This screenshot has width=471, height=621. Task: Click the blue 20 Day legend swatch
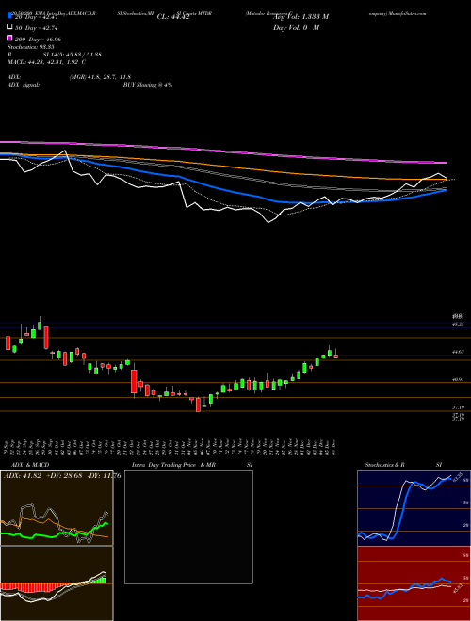[9, 16]
